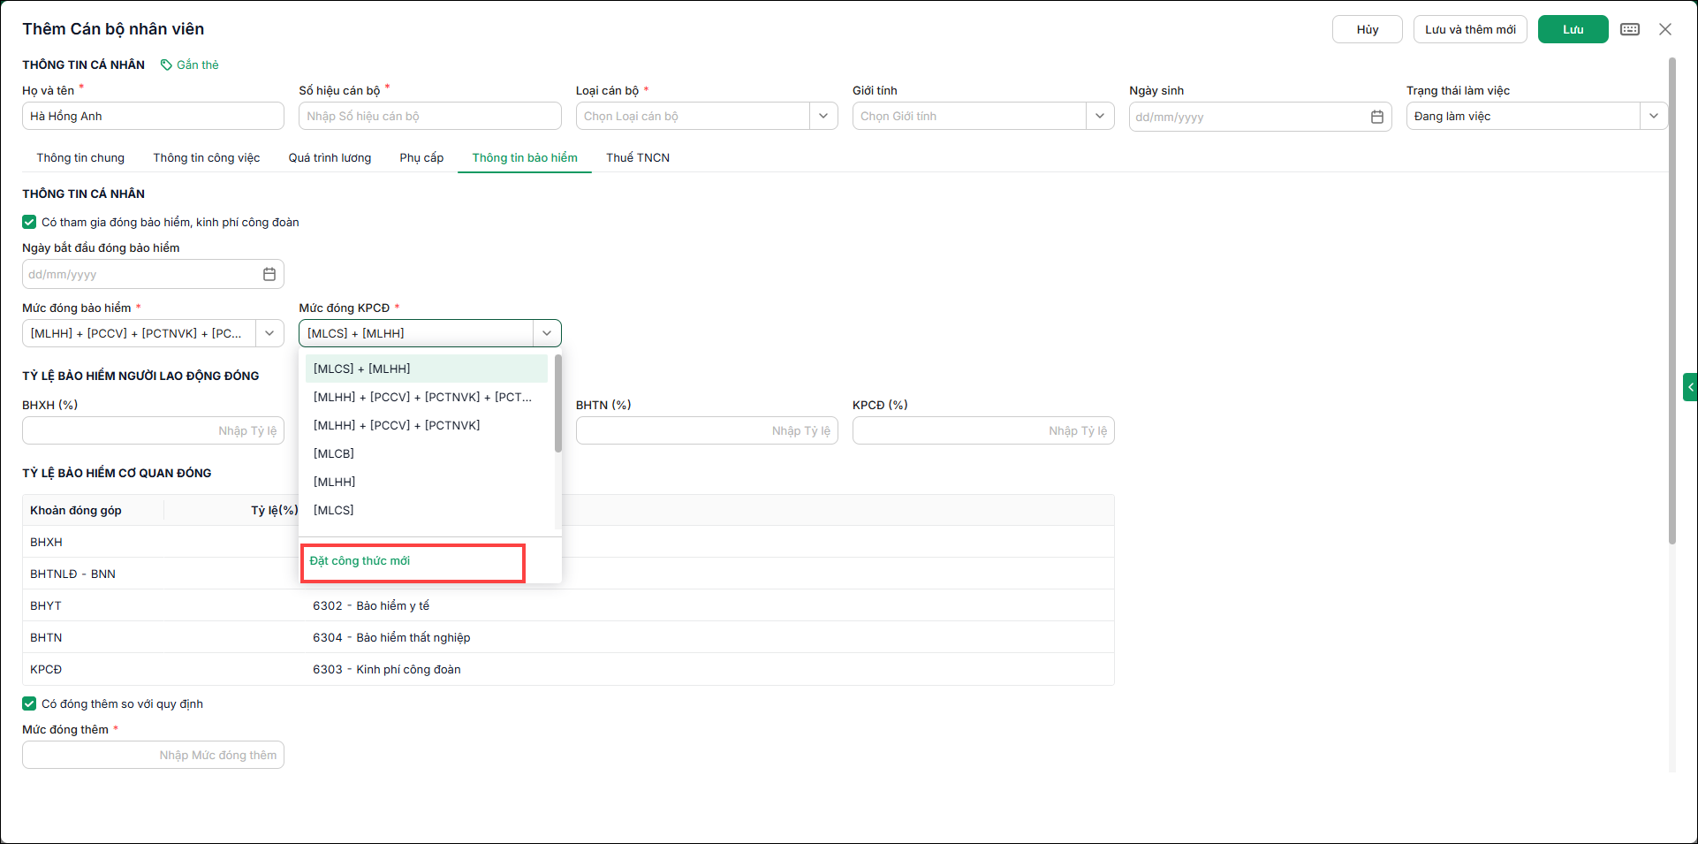Image resolution: width=1698 pixels, height=844 pixels.
Task: Click the Khoản đóng góp column header
Action: [x=76, y=510]
